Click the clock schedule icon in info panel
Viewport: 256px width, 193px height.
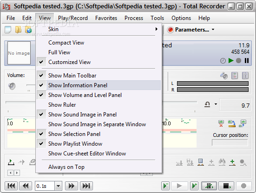point(223,61)
